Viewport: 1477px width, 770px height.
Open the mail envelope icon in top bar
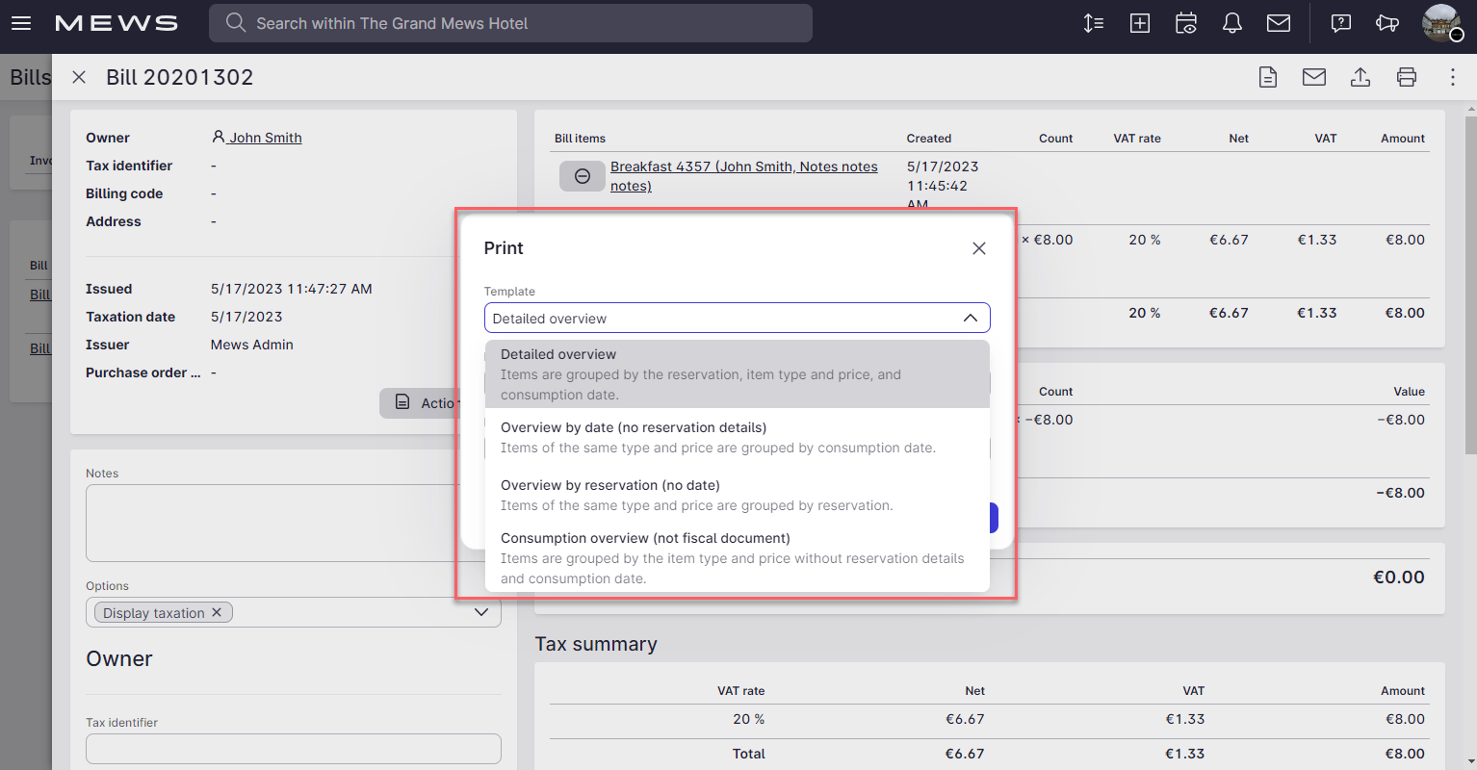[1278, 23]
